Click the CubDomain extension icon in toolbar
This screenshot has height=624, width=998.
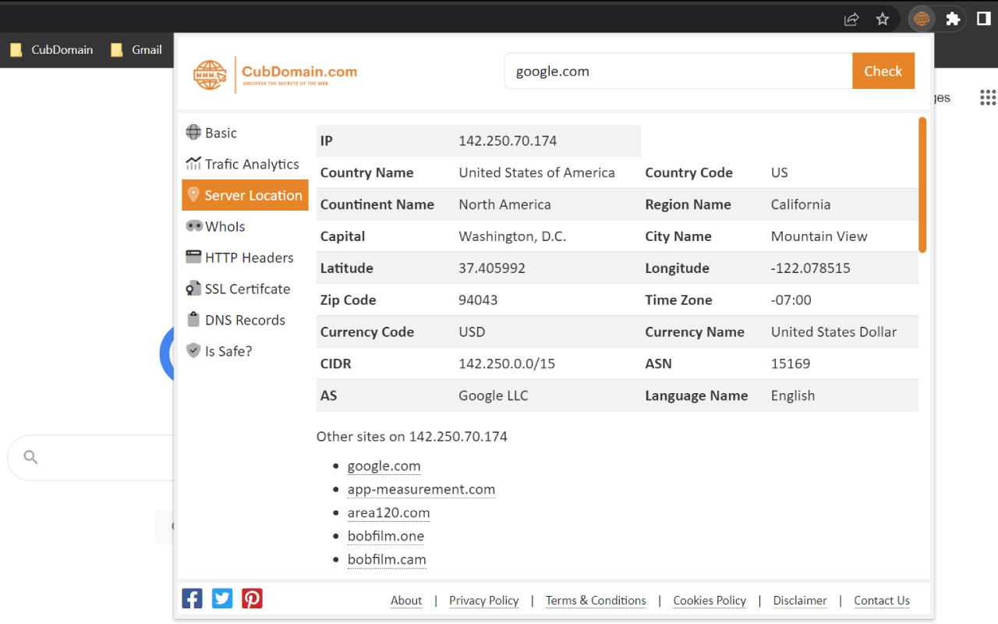[x=922, y=19]
